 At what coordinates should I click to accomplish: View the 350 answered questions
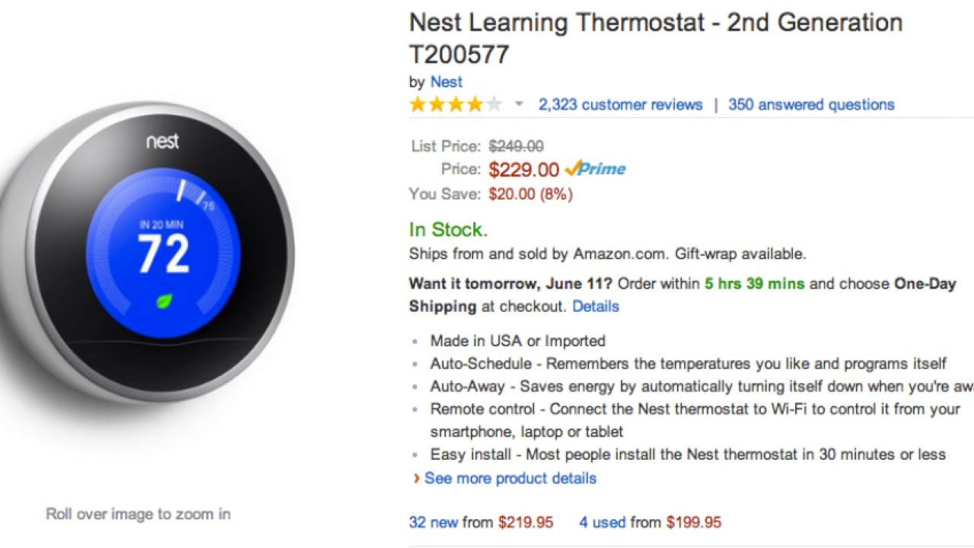(811, 105)
